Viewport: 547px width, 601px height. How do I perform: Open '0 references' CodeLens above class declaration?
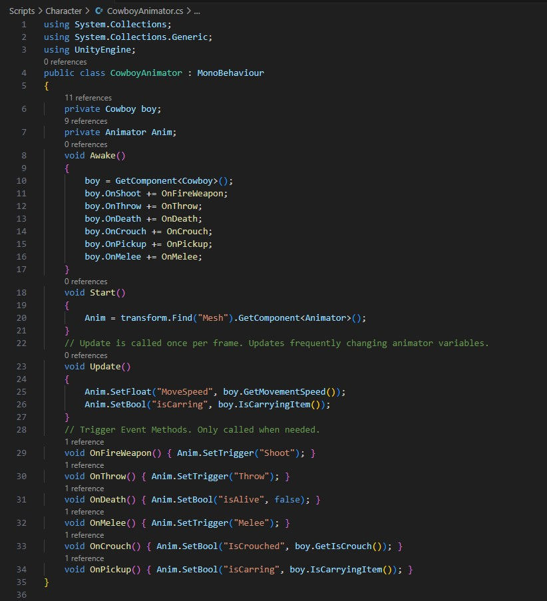click(65, 62)
